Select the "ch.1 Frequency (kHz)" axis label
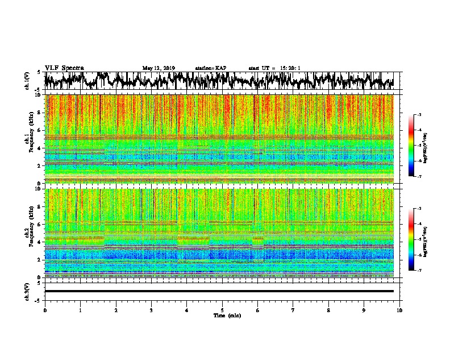 tap(29, 132)
